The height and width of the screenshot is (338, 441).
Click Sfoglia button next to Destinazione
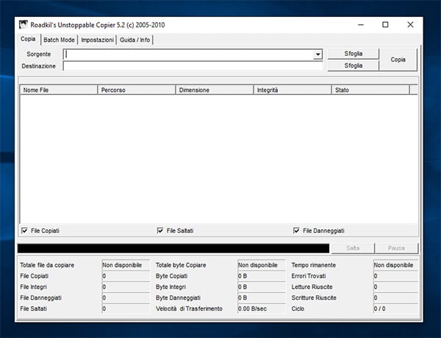point(354,65)
